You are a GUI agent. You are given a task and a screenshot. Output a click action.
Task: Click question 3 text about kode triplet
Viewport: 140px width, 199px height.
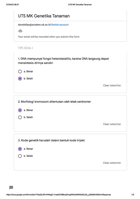[x=51, y=140]
